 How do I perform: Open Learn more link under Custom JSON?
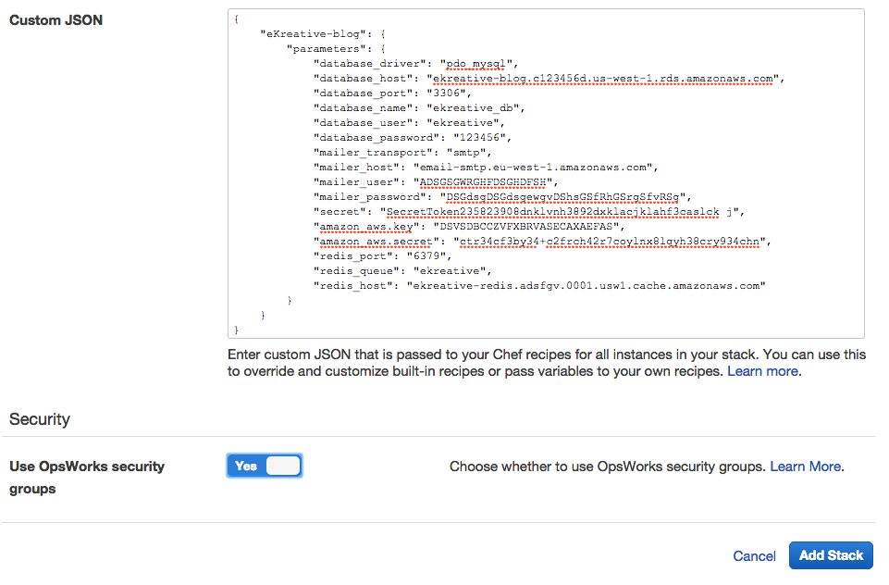(762, 371)
